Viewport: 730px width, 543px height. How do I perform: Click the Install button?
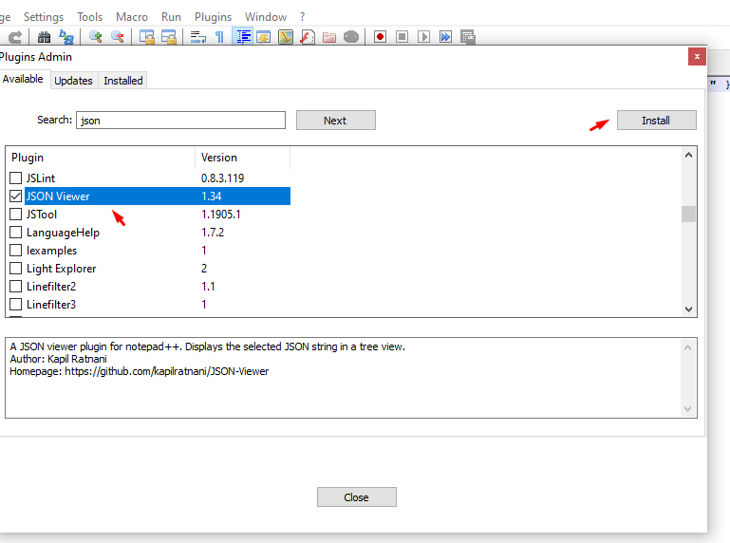point(657,121)
